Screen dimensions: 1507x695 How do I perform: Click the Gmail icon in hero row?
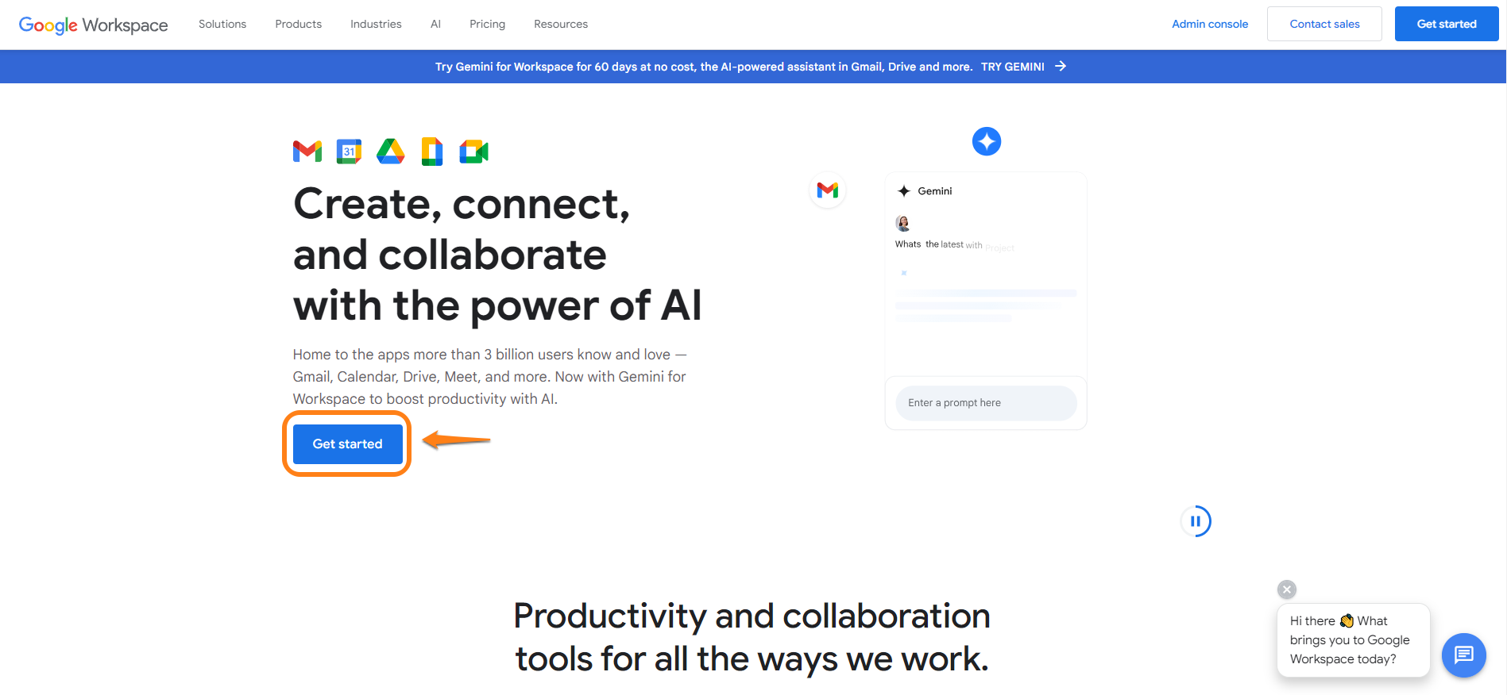(x=307, y=151)
